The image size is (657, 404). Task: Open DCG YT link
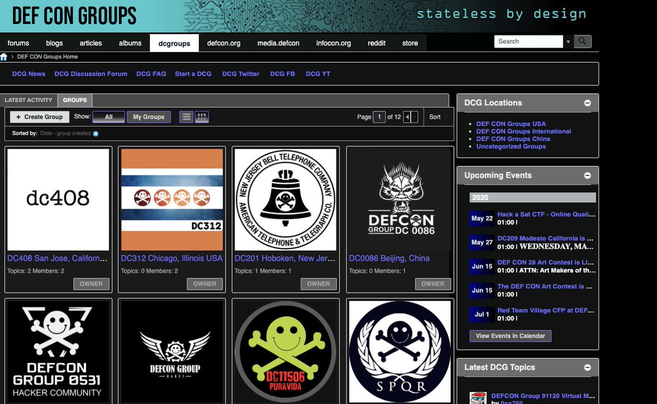pos(318,74)
